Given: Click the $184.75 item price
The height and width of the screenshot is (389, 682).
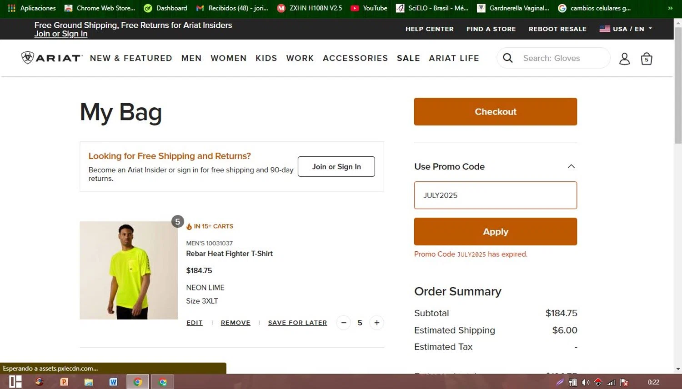Looking at the screenshot, I should pos(199,270).
